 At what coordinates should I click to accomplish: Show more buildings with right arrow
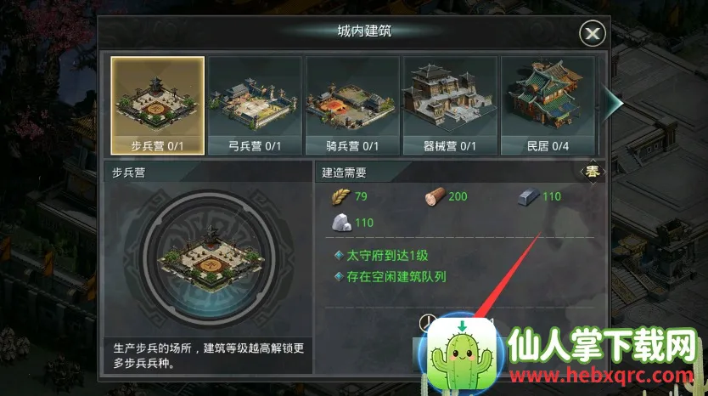pos(614,104)
